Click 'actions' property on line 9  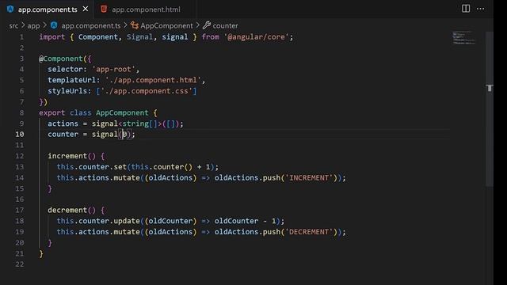pyautogui.click(x=63, y=123)
